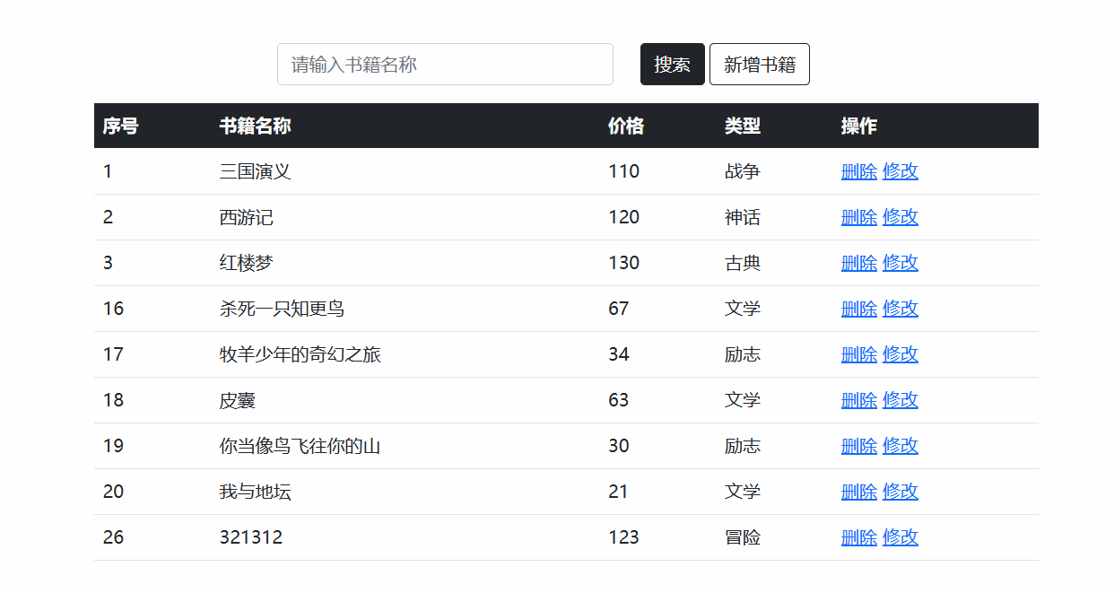Click the type cell 战争
Screen dimensions: 1114x593
(x=743, y=171)
